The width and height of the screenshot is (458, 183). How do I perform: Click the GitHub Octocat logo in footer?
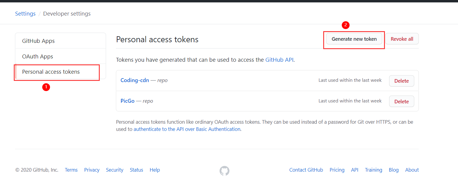pyautogui.click(x=224, y=171)
